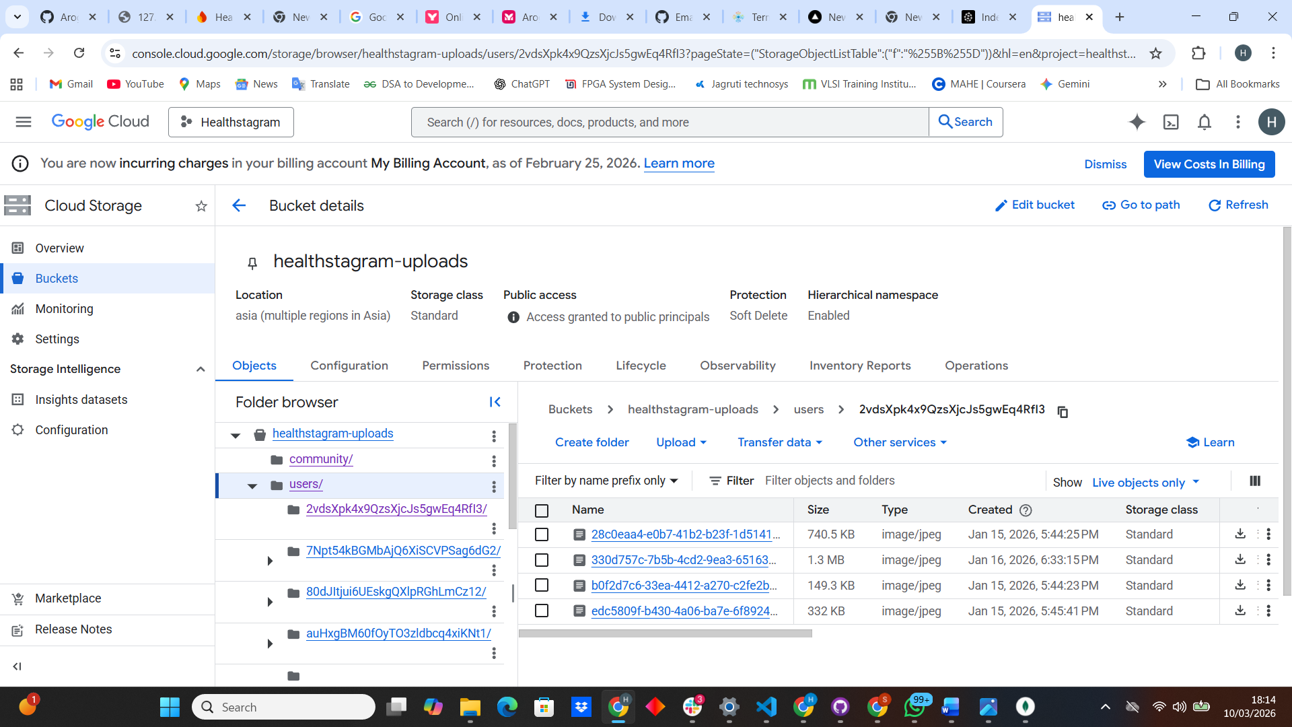Image resolution: width=1292 pixels, height=727 pixels.
Task: Click View Costs In Billing button
Action: pyautogui.click(x=1209, y=164)
